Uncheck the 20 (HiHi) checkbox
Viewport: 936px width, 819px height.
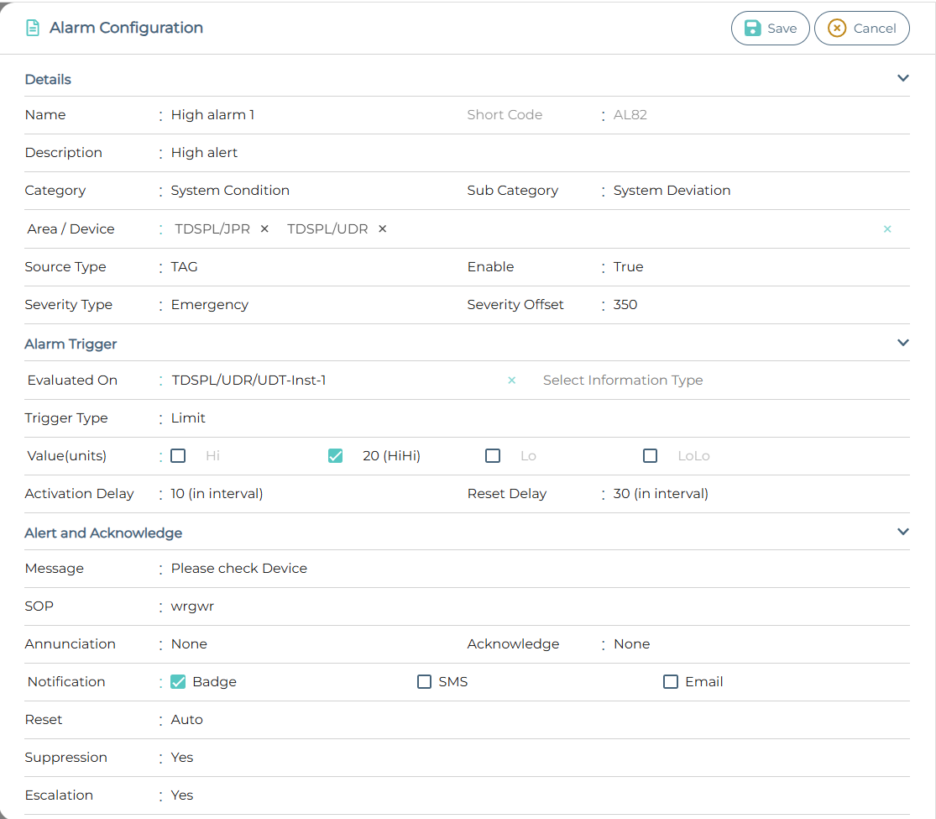pos(335,456)
